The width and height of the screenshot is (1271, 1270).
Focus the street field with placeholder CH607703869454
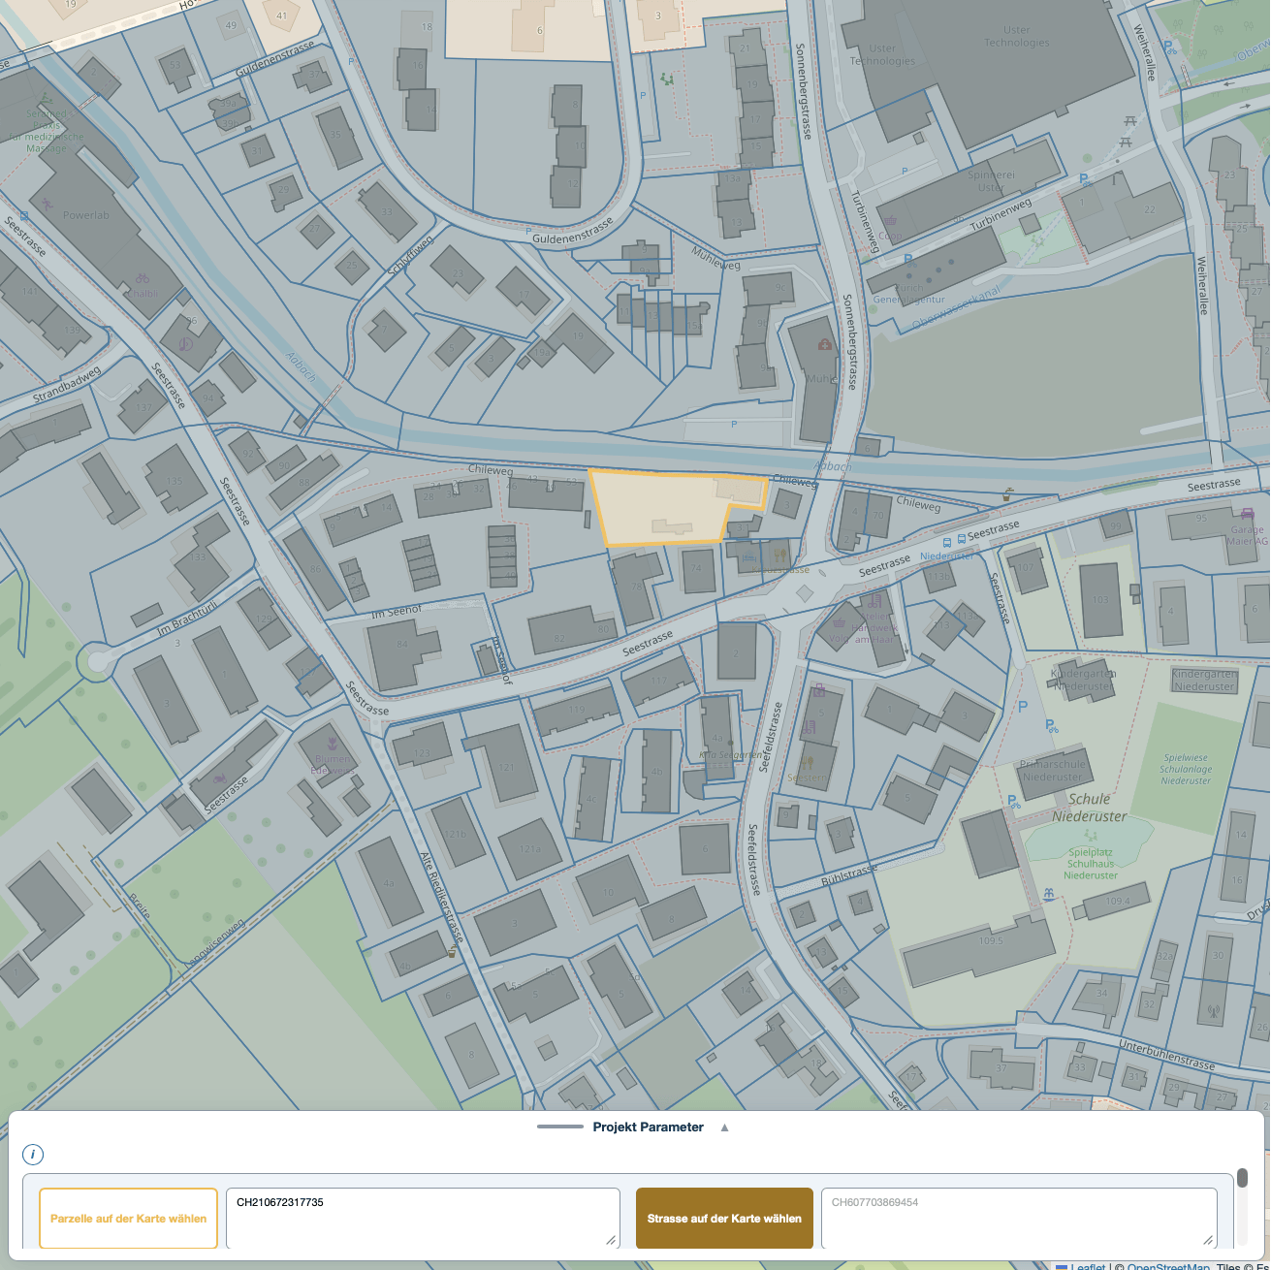pyautogui.click(x=1019, y=1219)
